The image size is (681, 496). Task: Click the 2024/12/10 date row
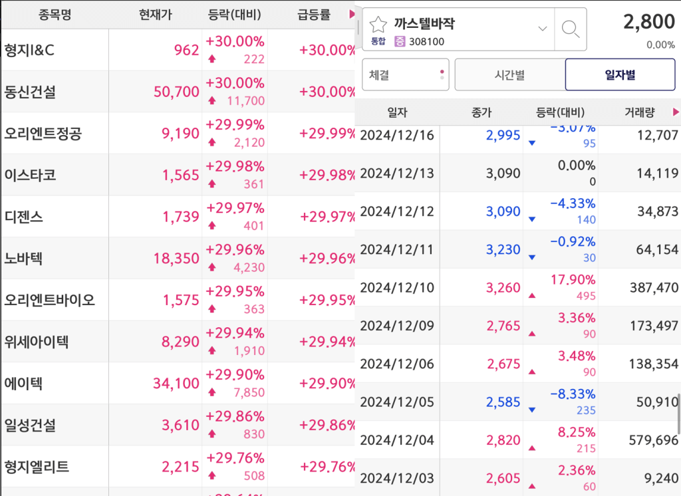[517, 287]
